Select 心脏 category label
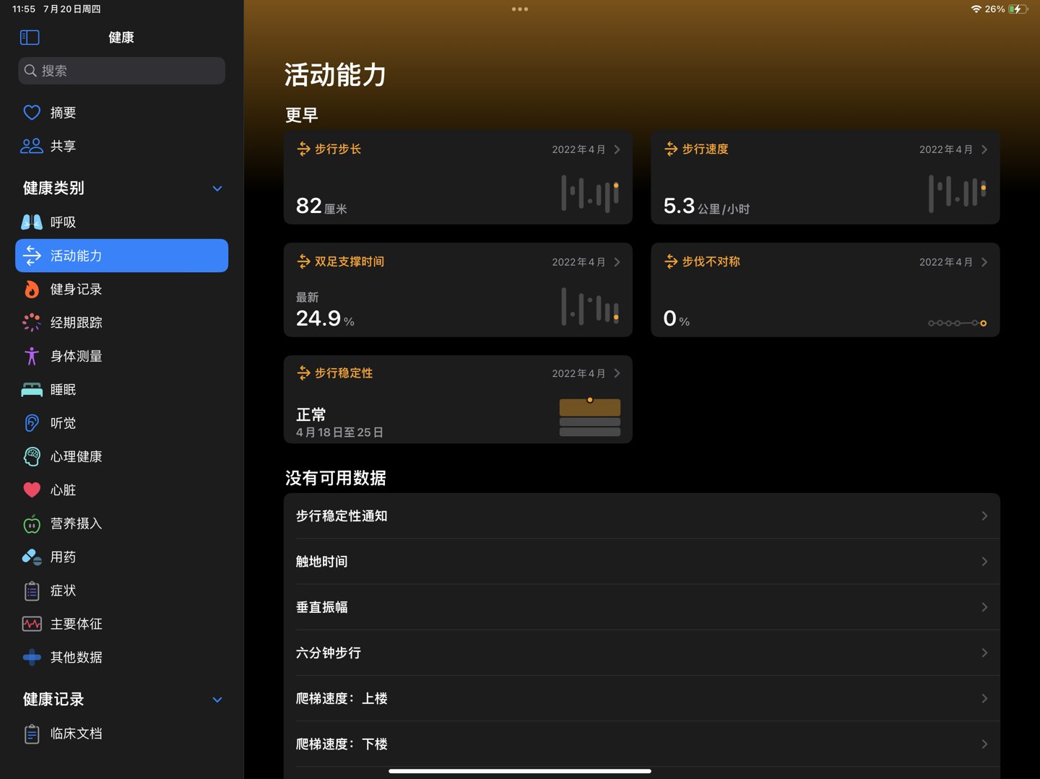Image resolution: width=1040 pixels, height=779 pixels. click(x=63, y=490)
